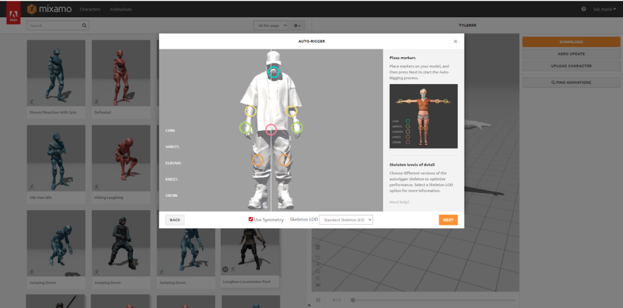Click the zoom magnifier icon in the viewer
This screenshot has width=623, height=308.
[318, 271]
